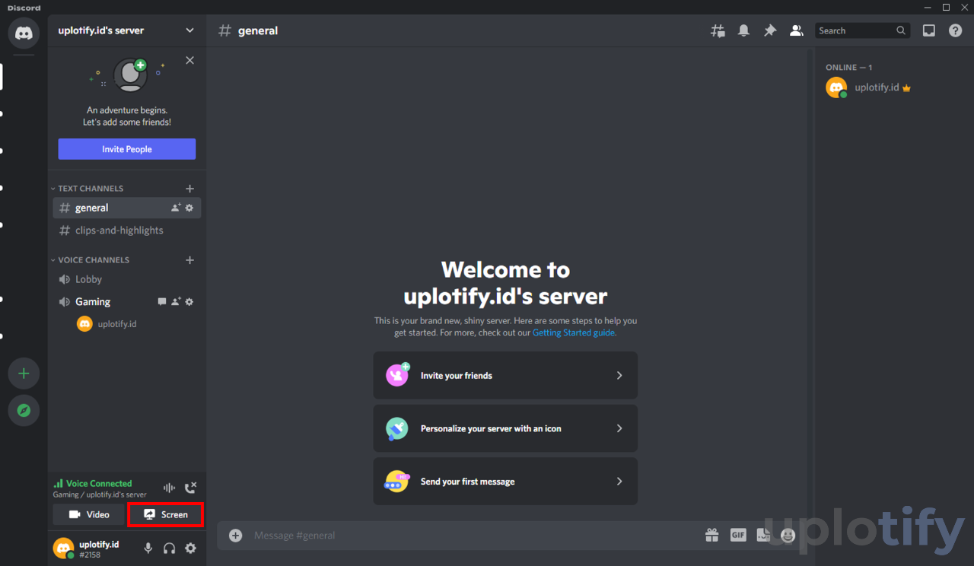Image resolution: width=974 pixels, height=566 pixels.
Task: Toggle member list icon
Action: coord(796,30)
